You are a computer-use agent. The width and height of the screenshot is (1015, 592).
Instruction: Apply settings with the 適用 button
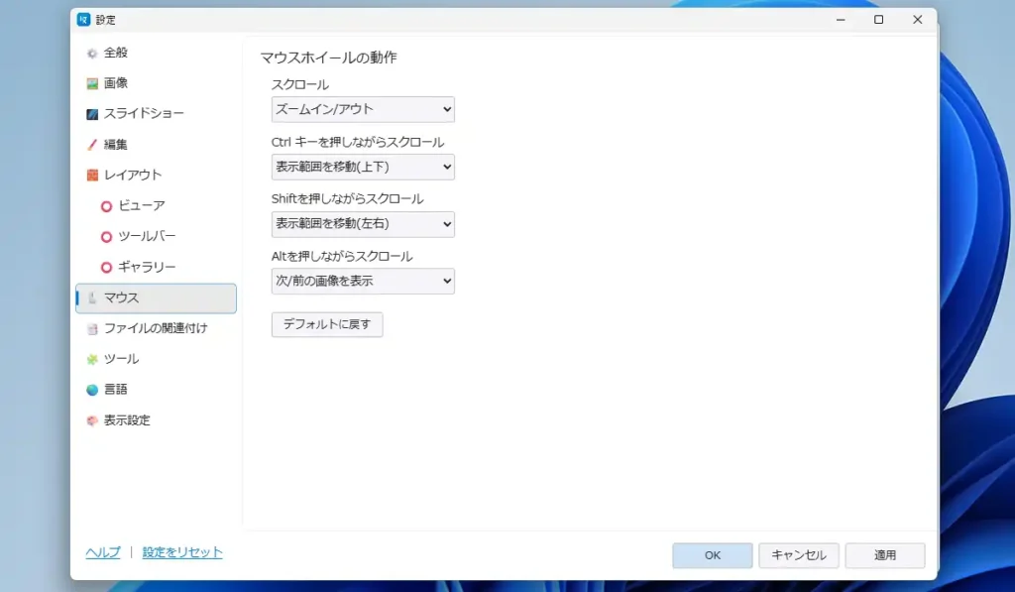click(884, 555)
